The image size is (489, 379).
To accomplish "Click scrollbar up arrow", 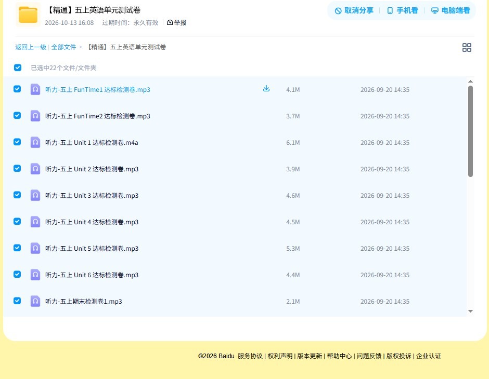I will (471, 81).
